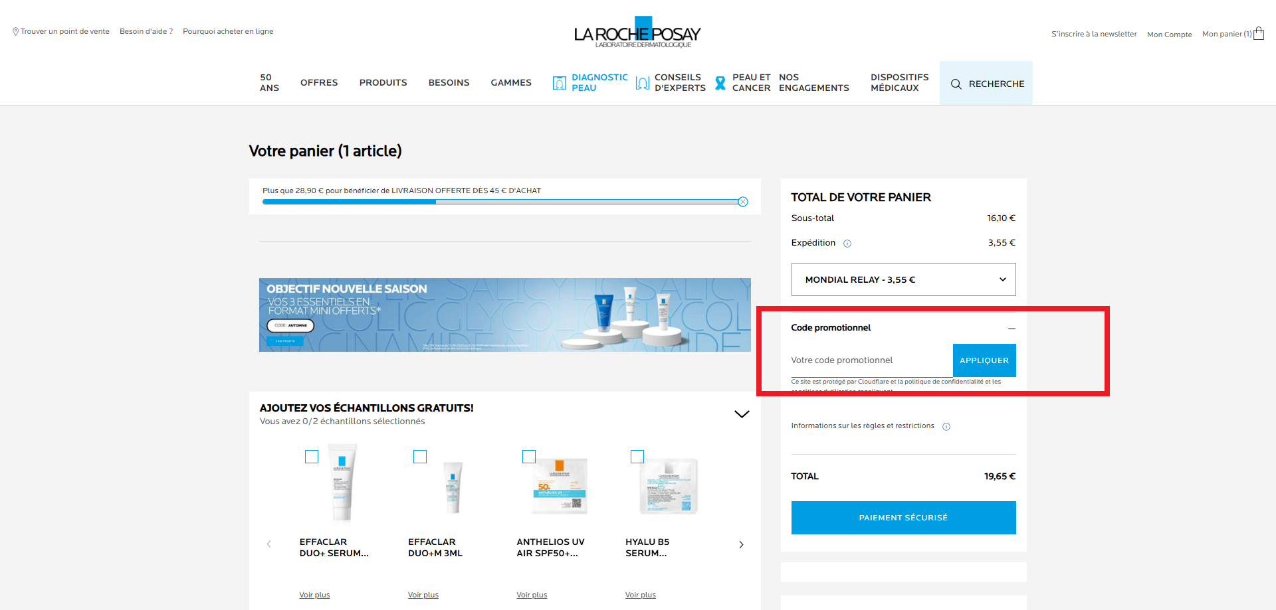Collapse the free samples section chevron
Image resolution: width=1276 pixels, height=610 pixels.
pos(742,414)
